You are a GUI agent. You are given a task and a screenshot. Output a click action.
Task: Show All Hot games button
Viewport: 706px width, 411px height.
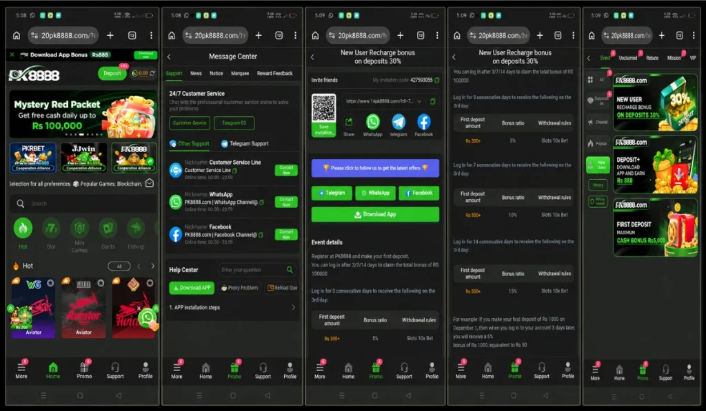click(119, 266)
